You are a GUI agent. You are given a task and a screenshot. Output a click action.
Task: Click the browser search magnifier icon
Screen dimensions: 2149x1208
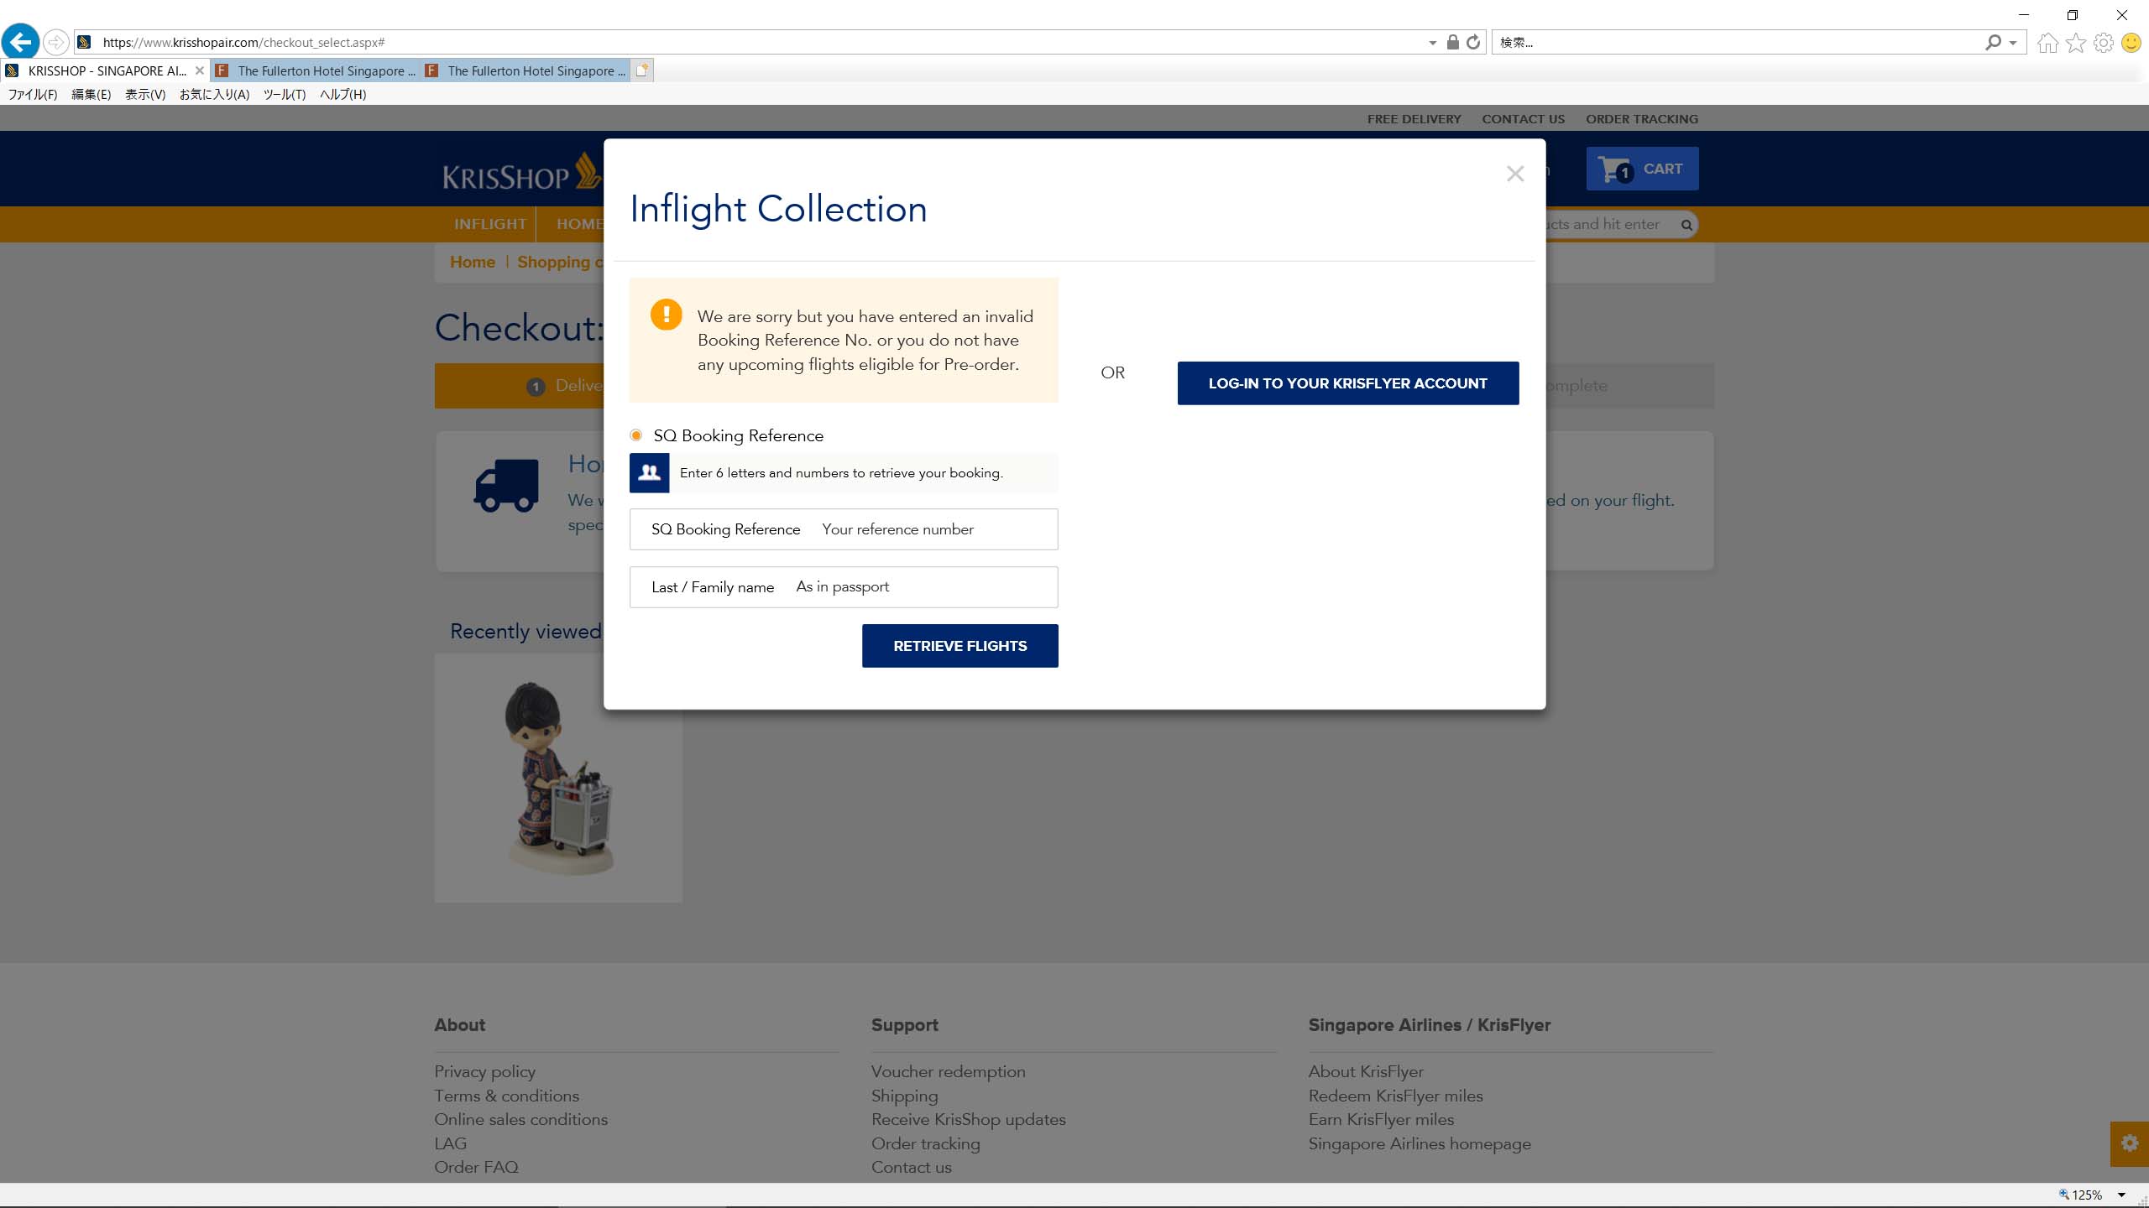1993,42
